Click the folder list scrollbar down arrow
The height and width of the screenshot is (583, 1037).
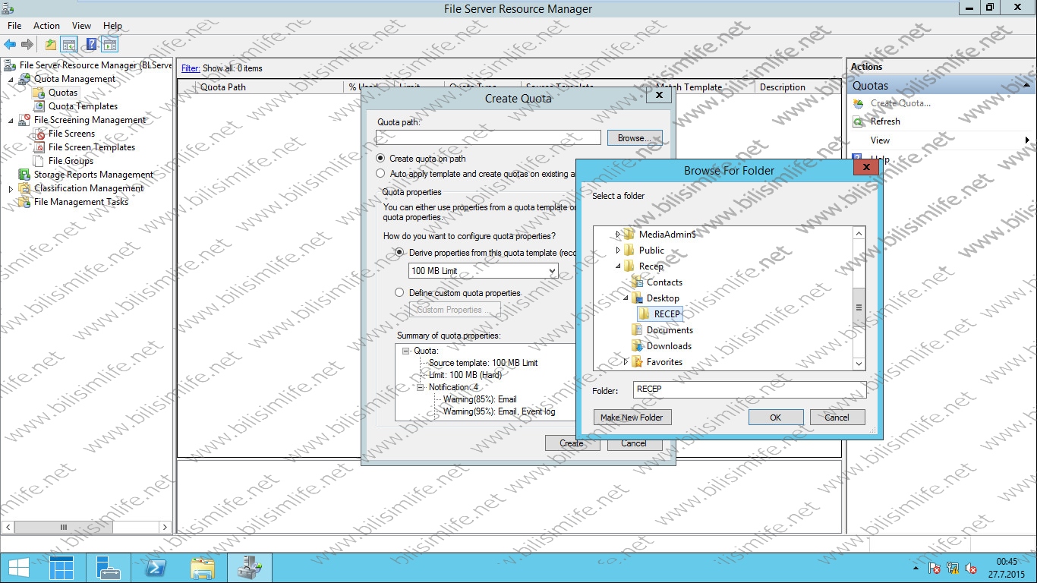tap(859, 364)
